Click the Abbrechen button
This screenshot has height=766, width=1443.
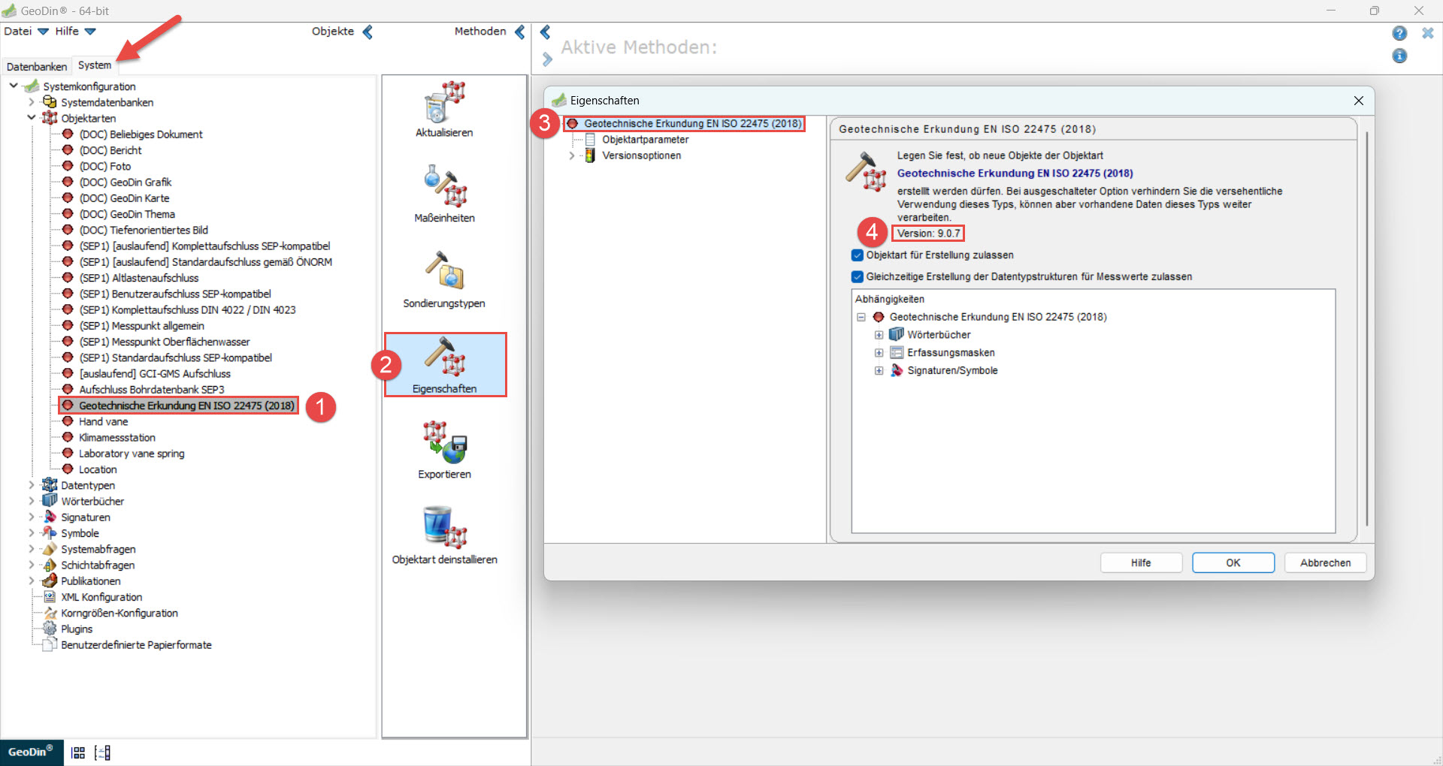click(1325, 562)
